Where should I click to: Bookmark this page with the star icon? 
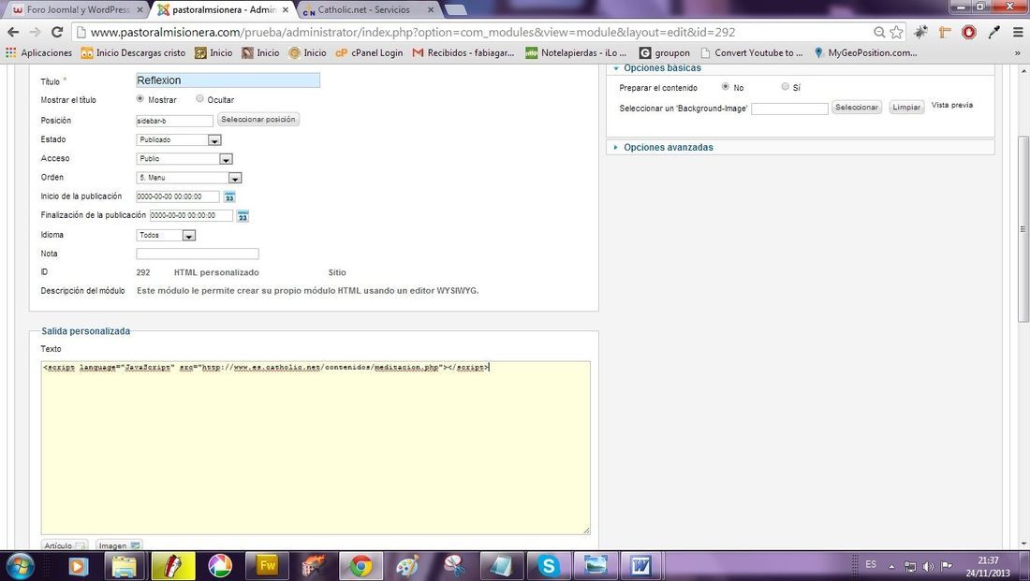896,32
